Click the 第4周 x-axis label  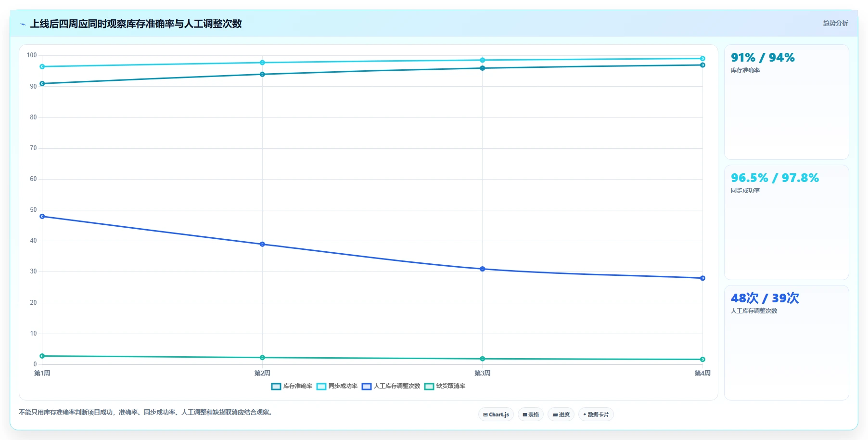click(x=702, y=373)
